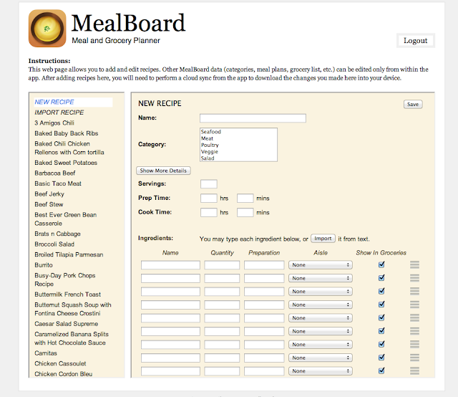Click the Prep Time mins field
This screenshot has width=458, height=397.
pyautogui.click(x=245, y=198)
